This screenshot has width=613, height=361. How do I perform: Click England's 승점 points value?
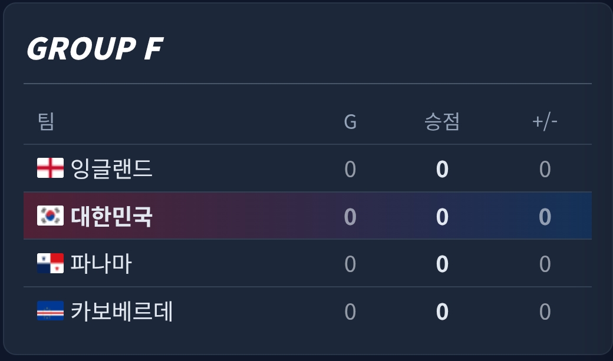[442, 170]
